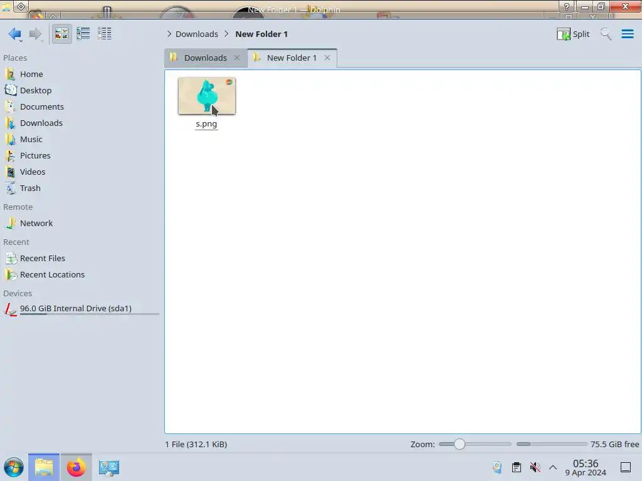Toggle Split view
642x481 pixels.
573,34
